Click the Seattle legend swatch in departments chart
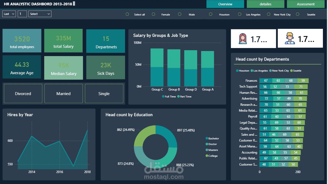The width and height of the screenshot is (328, 184). pos(292,71)
